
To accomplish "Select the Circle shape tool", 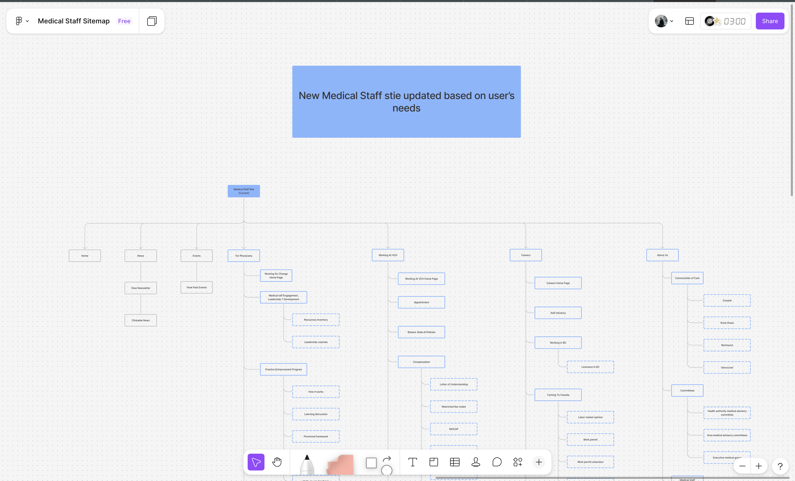I will pyautogui.click(x=386, y=470).
